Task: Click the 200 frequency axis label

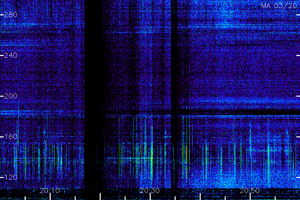Action: point(11,96)
